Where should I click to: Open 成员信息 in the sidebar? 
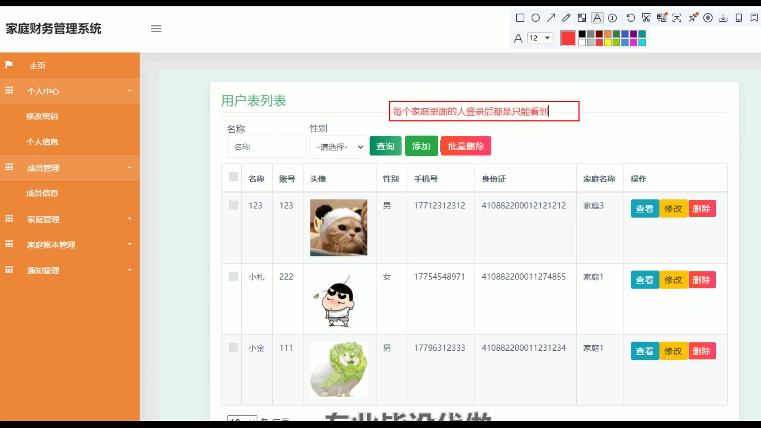pyautogui.click(x=42, y=193)
